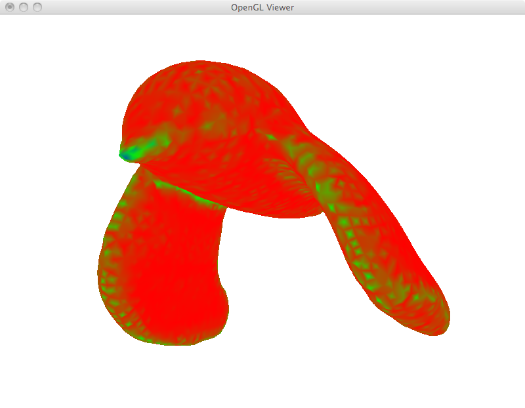Close the OpenGL Viewer window

coord(10,7)
